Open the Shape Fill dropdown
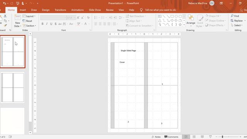 (213, 16)
